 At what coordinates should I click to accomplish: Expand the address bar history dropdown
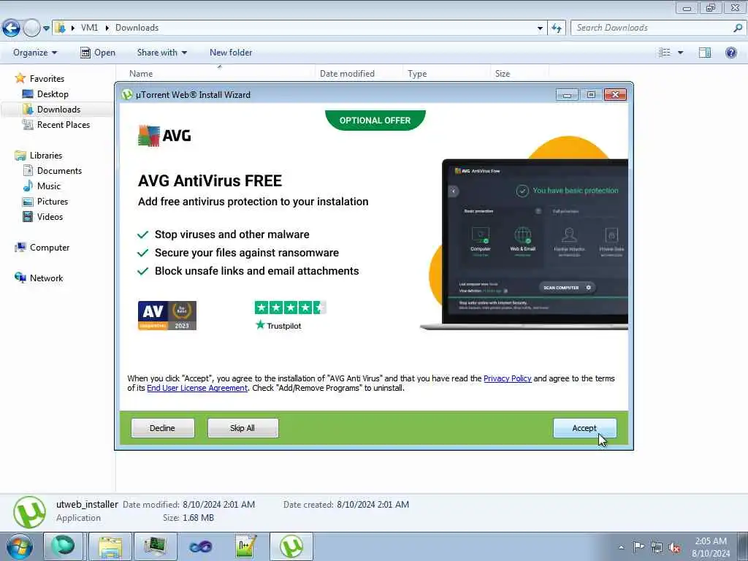540,28
